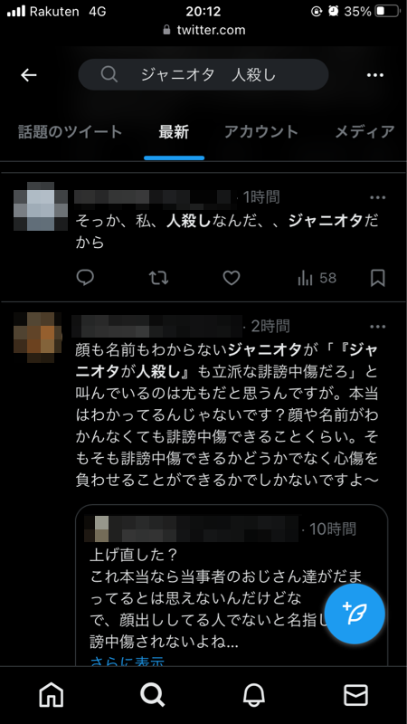Tap the back arrow icon
This screenshot has width=407, height=724.
point(29,75)
